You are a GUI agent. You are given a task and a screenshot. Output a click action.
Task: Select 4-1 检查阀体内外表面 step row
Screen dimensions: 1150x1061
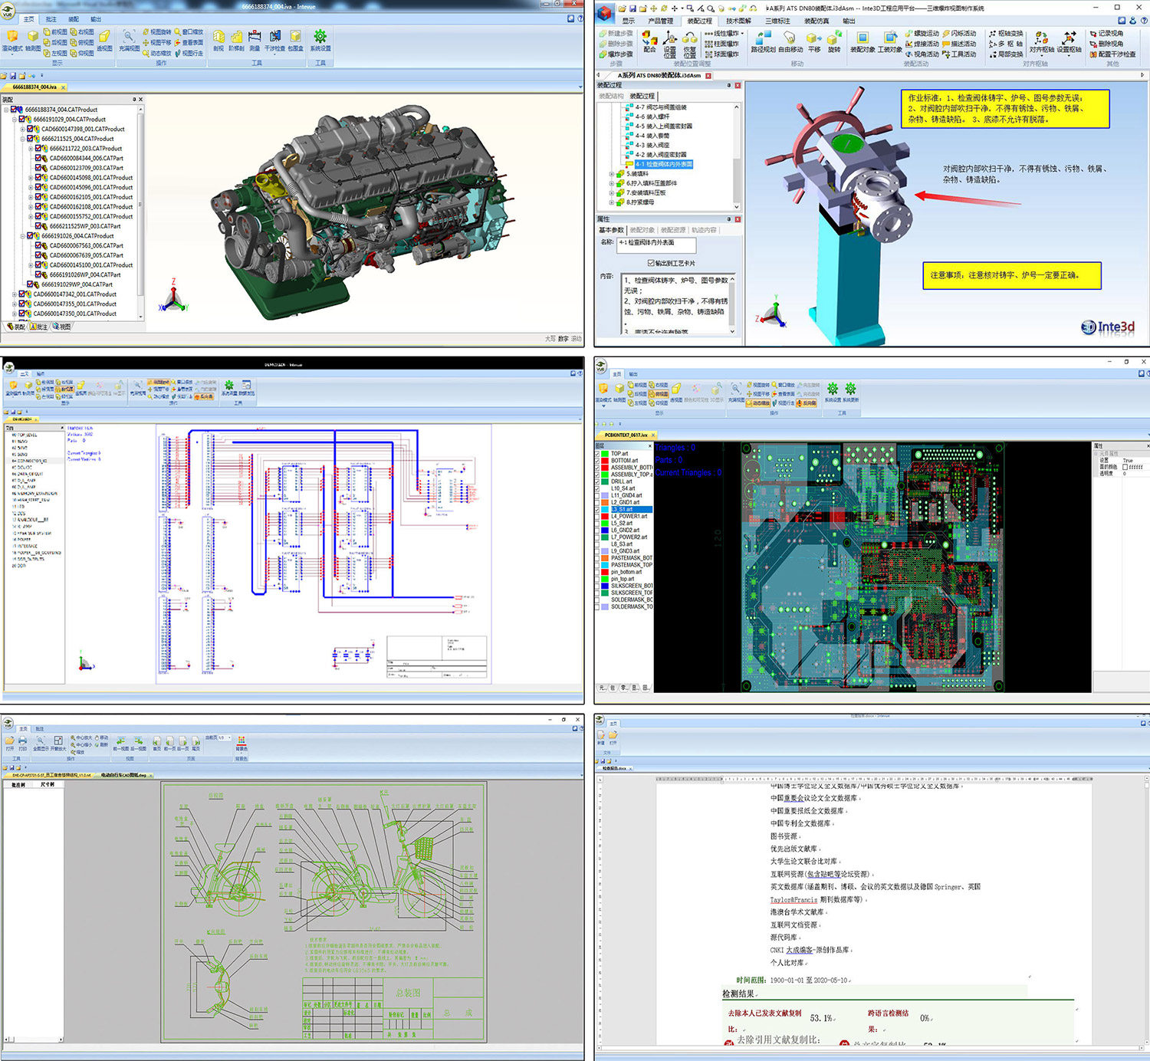tap(664, 164)
